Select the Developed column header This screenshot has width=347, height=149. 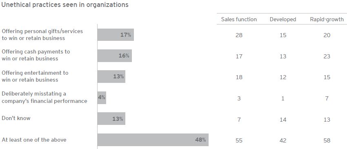coord(283,20)
